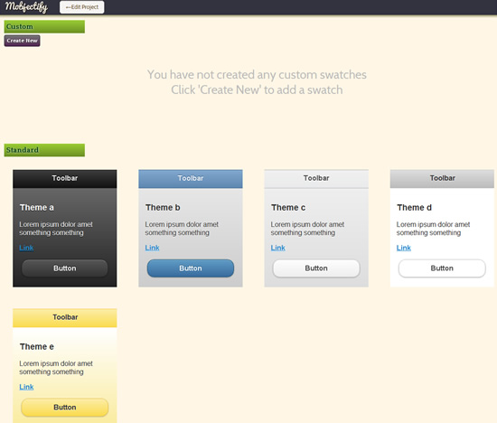Screen dimensions: 497x423
Task: Follow the Link in Theme b
Action: pyautogui.click(x=152, y=248)
